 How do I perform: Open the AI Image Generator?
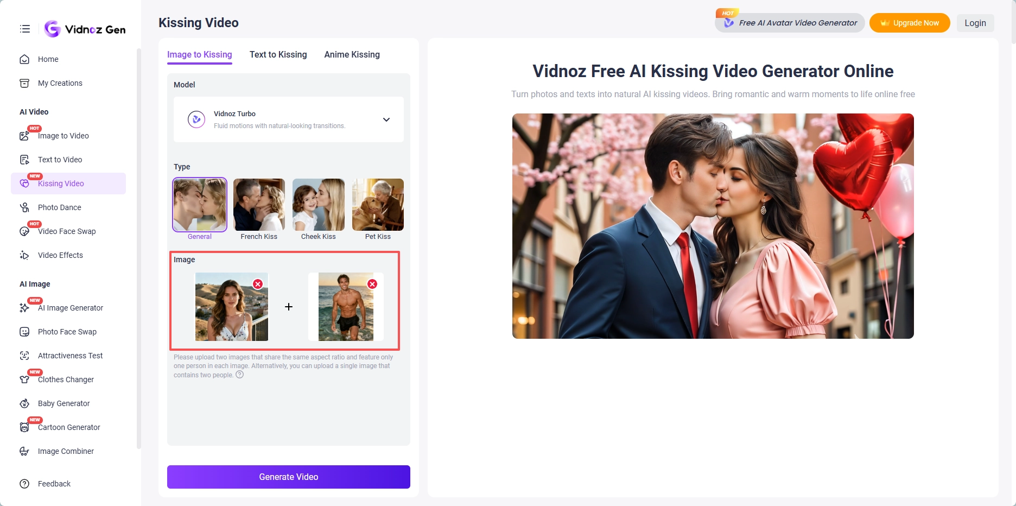pyautogui.click(x=70, y=308)
